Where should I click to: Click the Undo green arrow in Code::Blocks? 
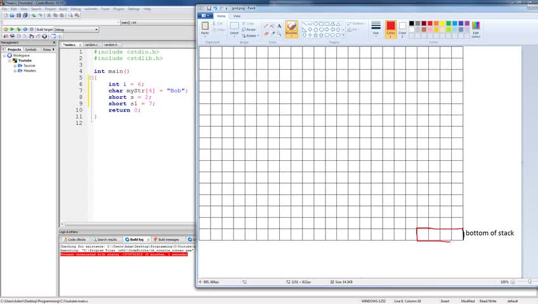point(33,15)
